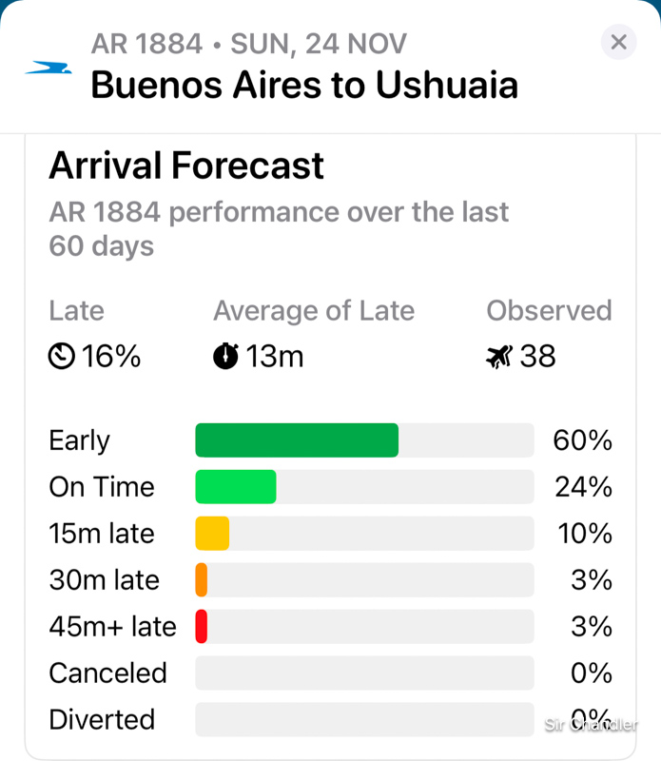This screenshot has height=761, width=661.
Task: Tap the red 45m+ late bar
Action: [202, 627]
